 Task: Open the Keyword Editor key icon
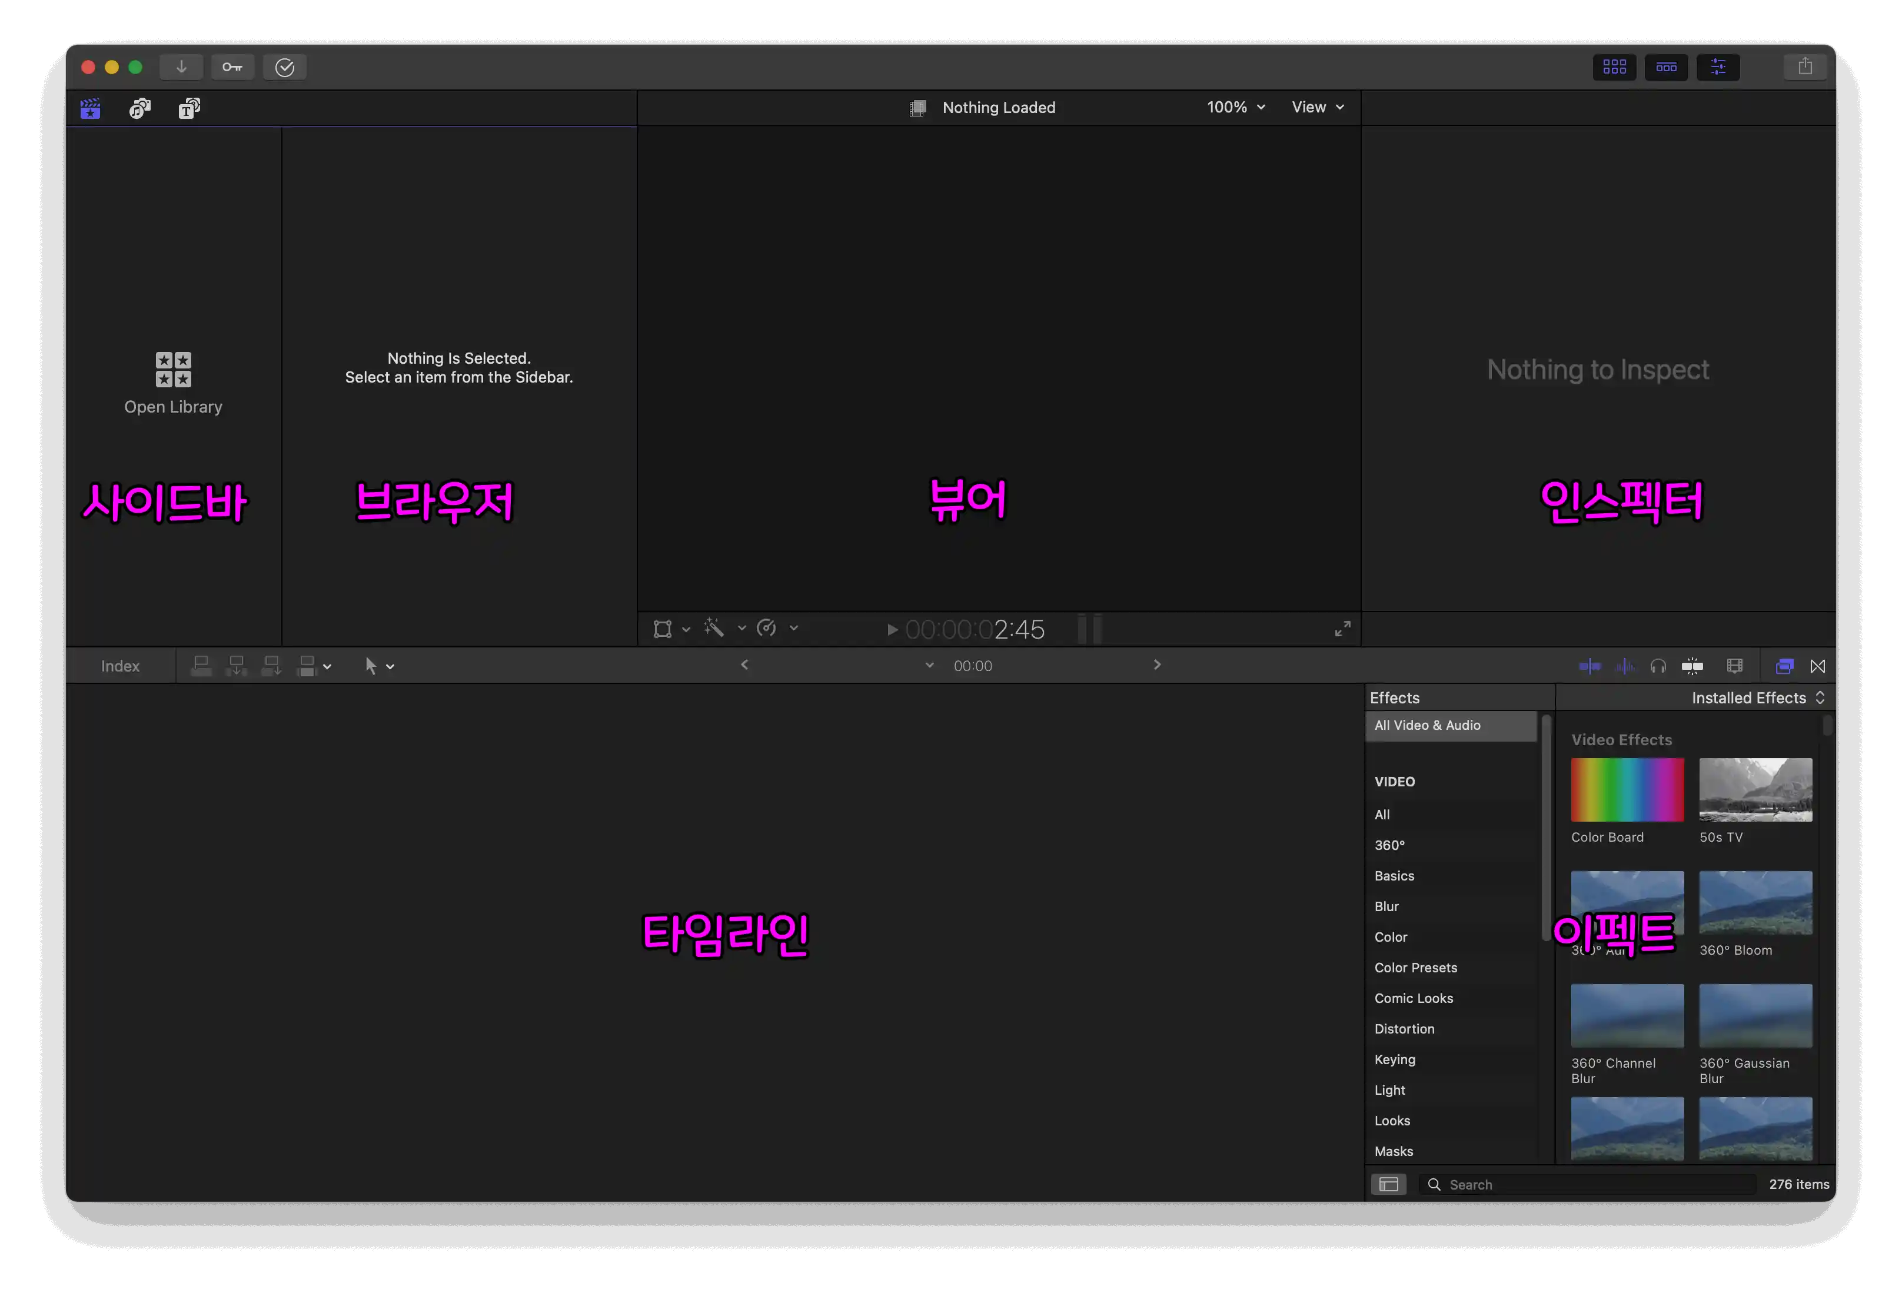[x=232, y=67]
